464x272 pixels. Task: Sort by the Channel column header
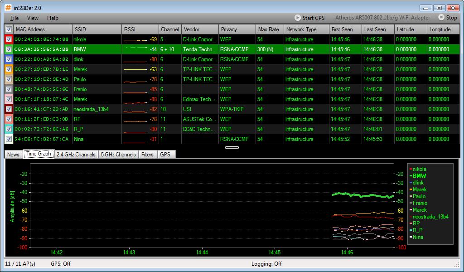[x=170, y=29]
